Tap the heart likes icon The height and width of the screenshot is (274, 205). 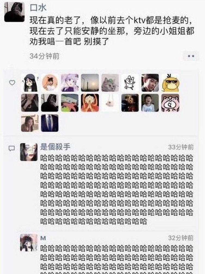click(x=12, y=82)
